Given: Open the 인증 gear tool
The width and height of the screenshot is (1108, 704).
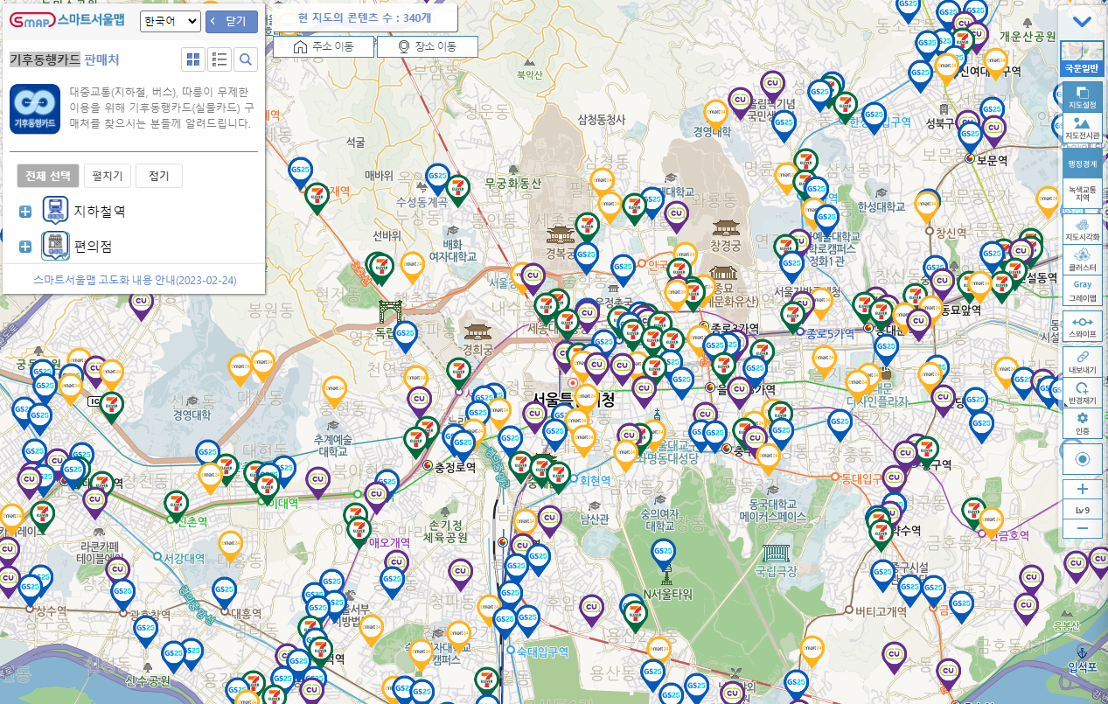Looking at the screenshot, I should (1082, 423).
